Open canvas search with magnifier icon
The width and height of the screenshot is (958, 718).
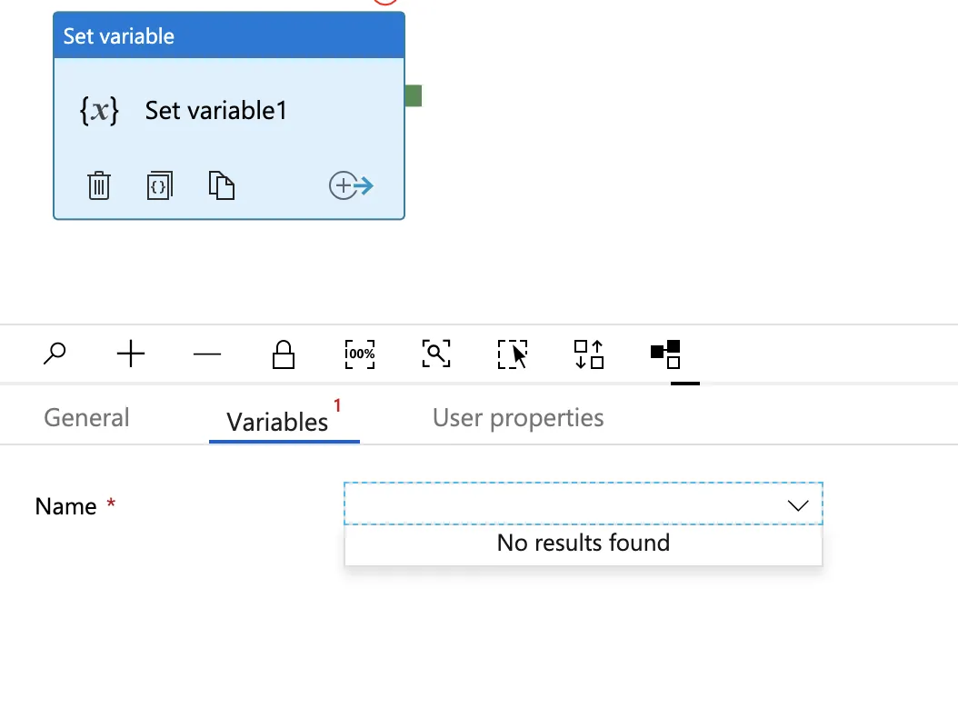click(55, 354)
